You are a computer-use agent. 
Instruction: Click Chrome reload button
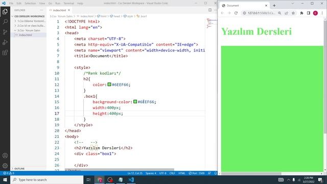236,13
